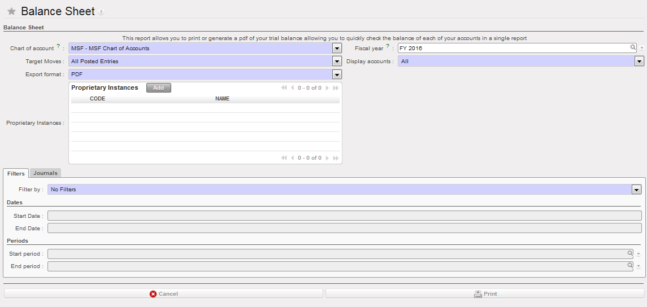Open End period search magnifier icon
The width and height of the screenshot is (647, 307).
(630, 265)
